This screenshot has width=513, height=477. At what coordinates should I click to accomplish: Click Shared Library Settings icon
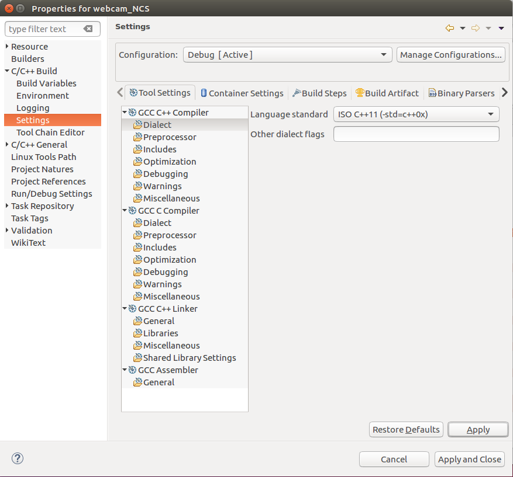click(137, 357)
